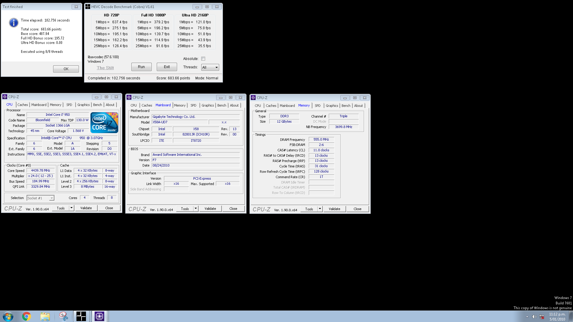Open CPU tab in Memory CPU-Z
Image resolution: width=573 pixels, height=322 pixels.
(x=258, y=106)
